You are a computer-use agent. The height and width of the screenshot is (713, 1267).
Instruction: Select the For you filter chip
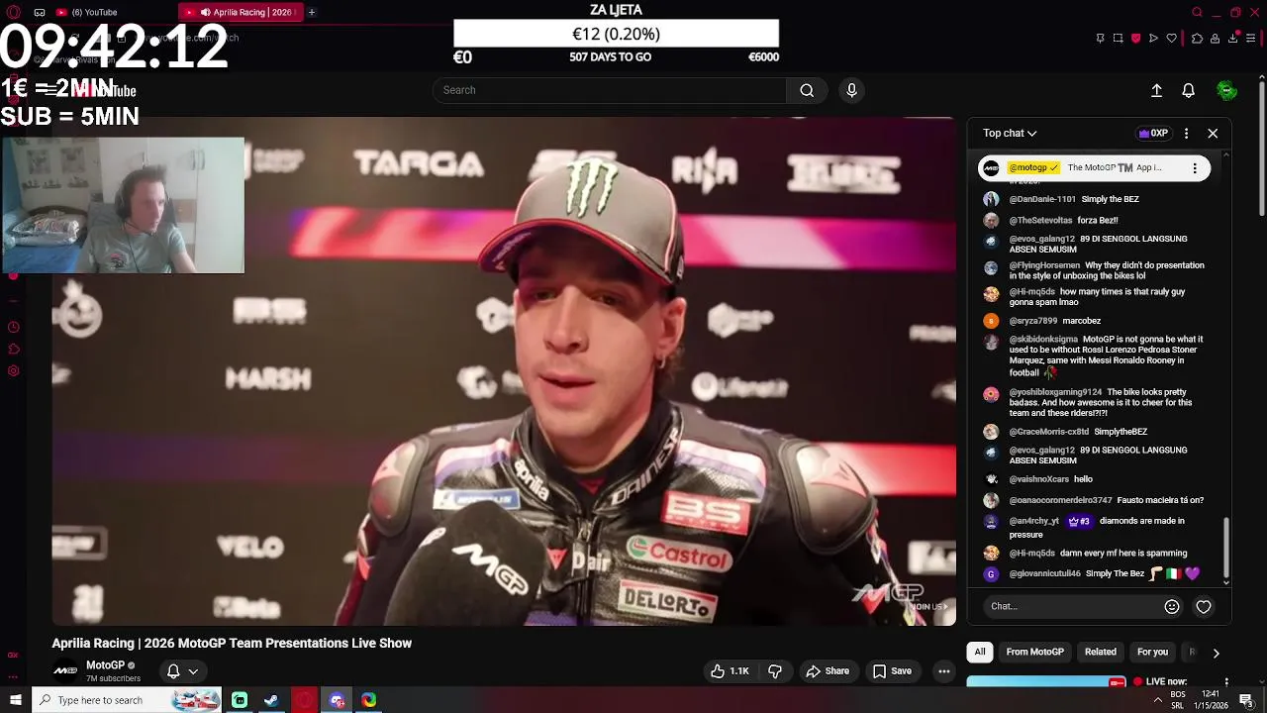(1152, 652)
